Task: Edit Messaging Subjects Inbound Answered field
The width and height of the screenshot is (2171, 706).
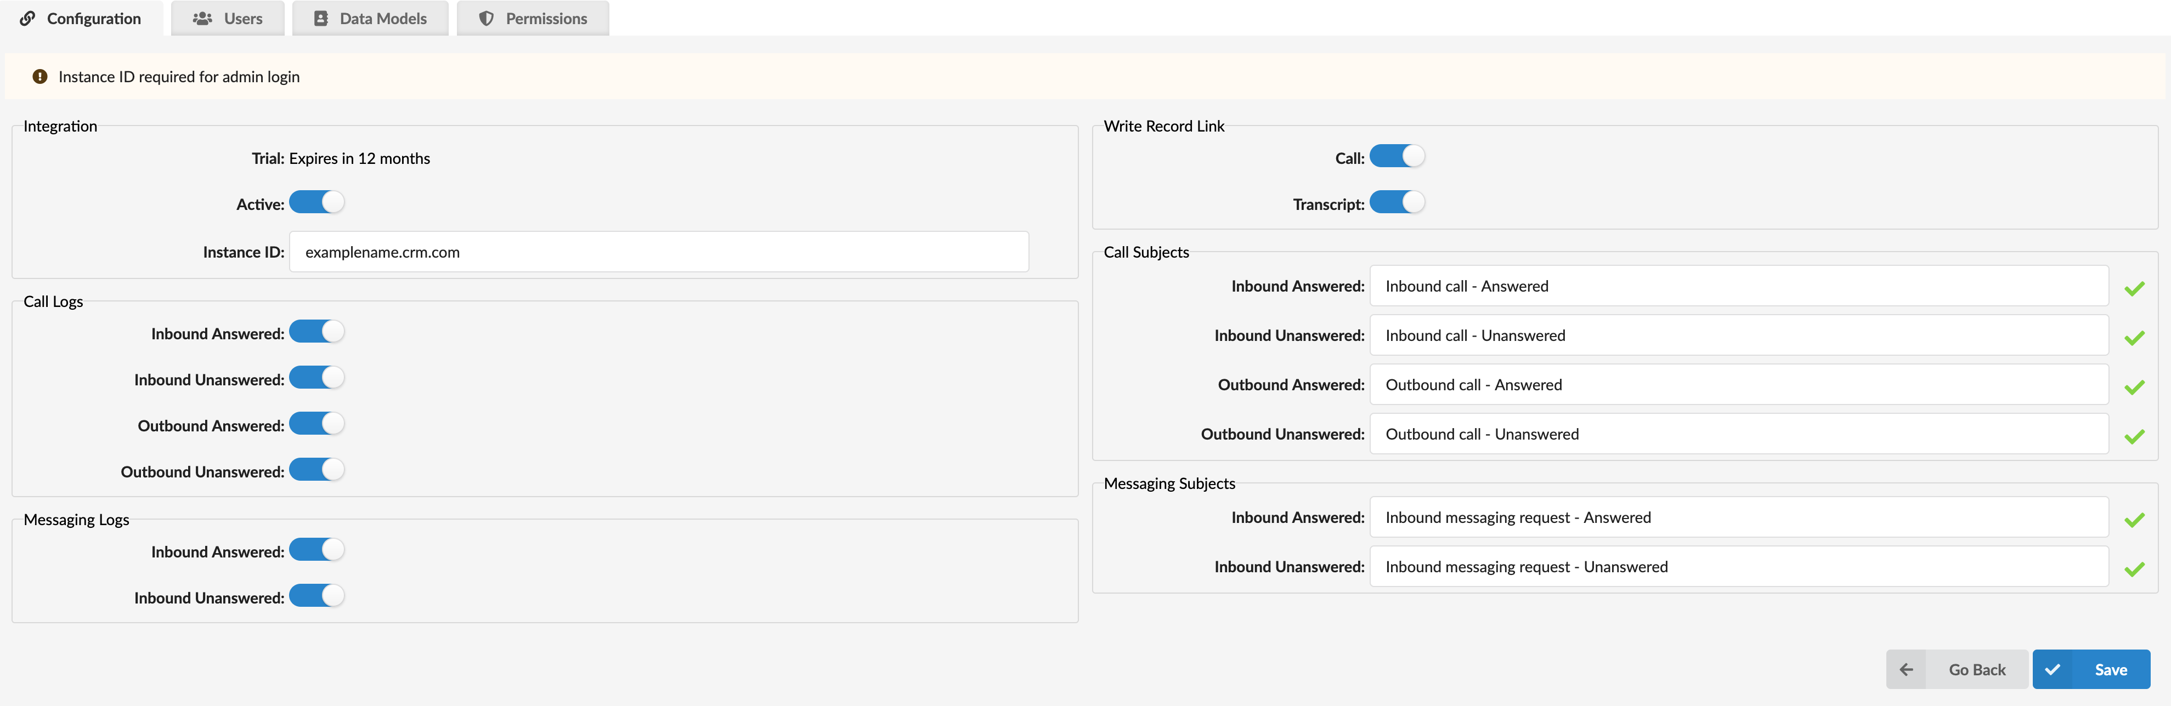Action: (x=1739, y=517)
